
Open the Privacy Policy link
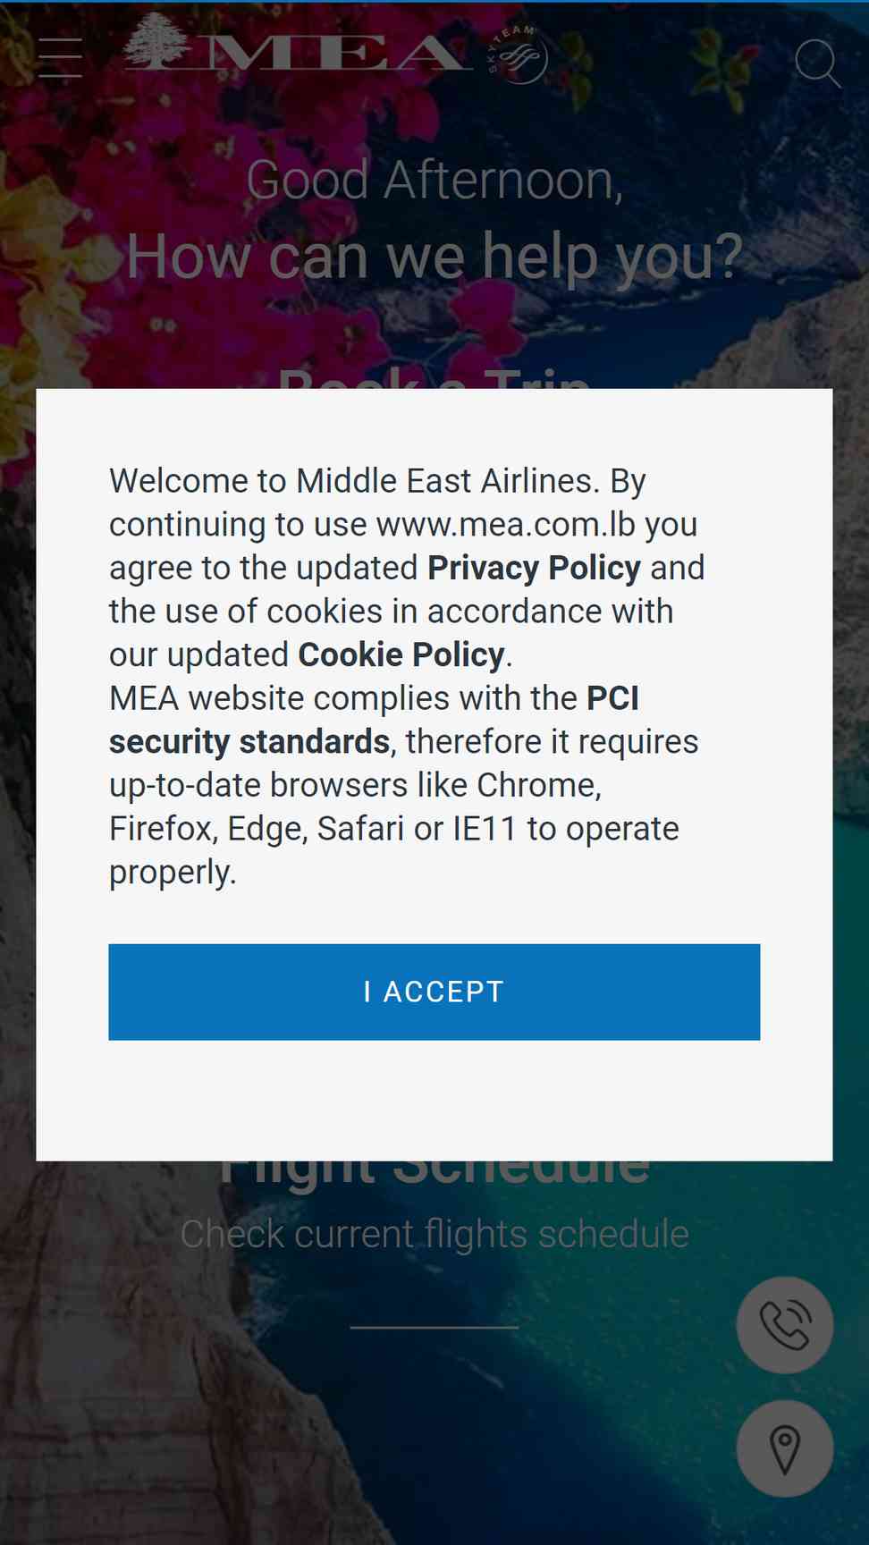534,568
